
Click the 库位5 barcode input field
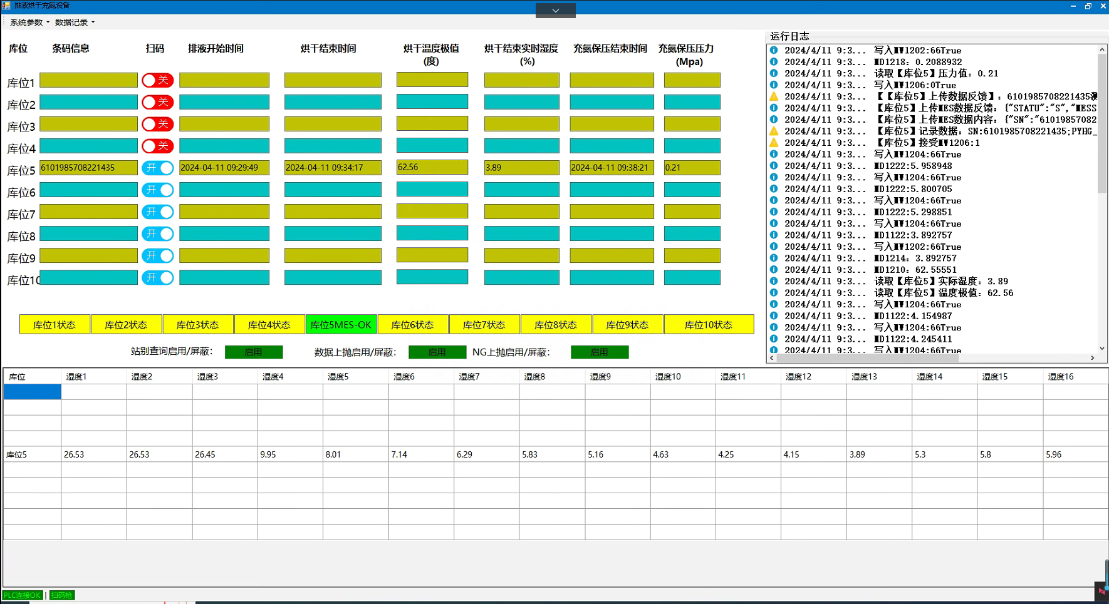[88, 168]
